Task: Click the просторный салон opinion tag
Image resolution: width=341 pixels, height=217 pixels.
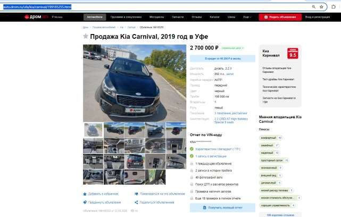Action: pos(274,161)
